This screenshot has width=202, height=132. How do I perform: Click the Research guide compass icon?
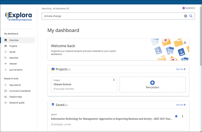(x=6, y=103)
